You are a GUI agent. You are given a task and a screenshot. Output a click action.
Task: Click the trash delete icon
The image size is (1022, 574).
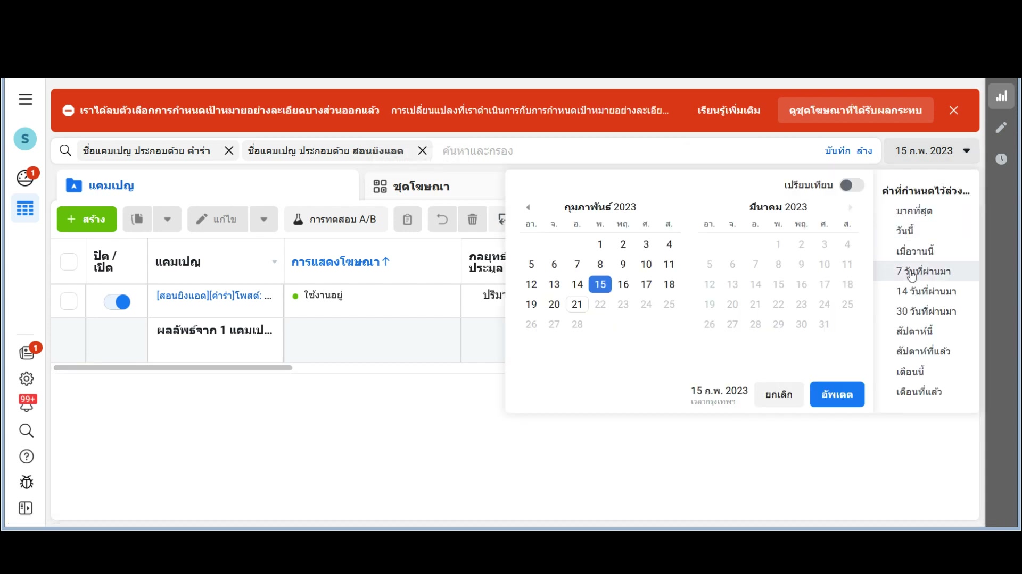click(x=472, y=219)
